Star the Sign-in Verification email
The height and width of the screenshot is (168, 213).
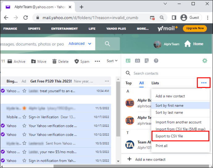coord(24,117)
